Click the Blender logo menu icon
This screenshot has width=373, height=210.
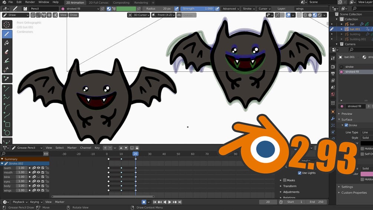[4, 2]
